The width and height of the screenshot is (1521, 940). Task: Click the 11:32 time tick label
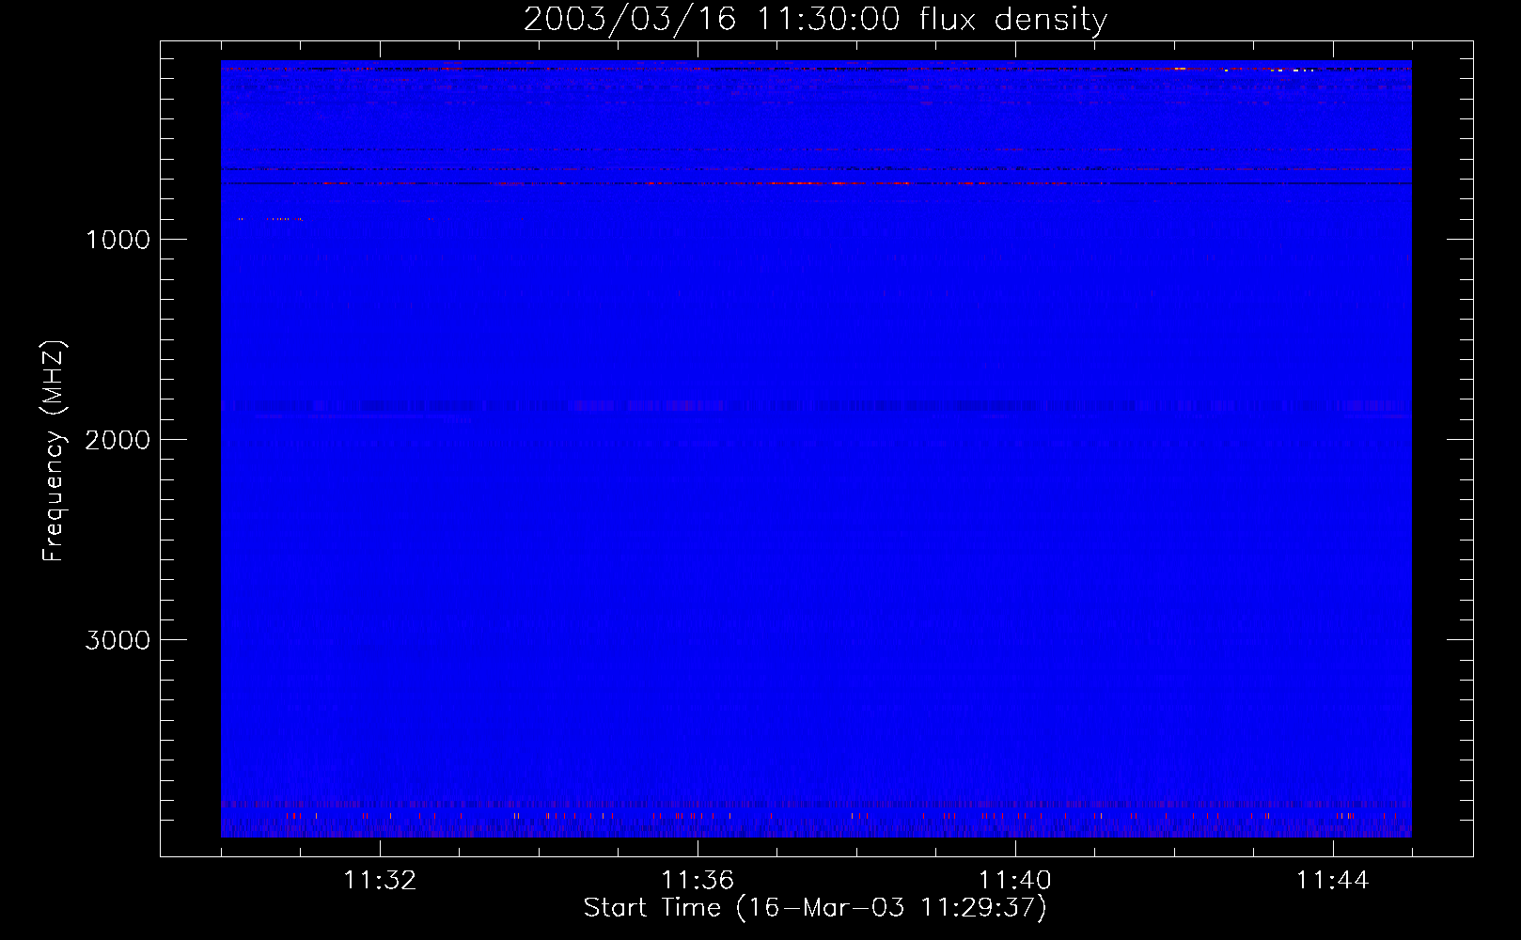[380, 881]
